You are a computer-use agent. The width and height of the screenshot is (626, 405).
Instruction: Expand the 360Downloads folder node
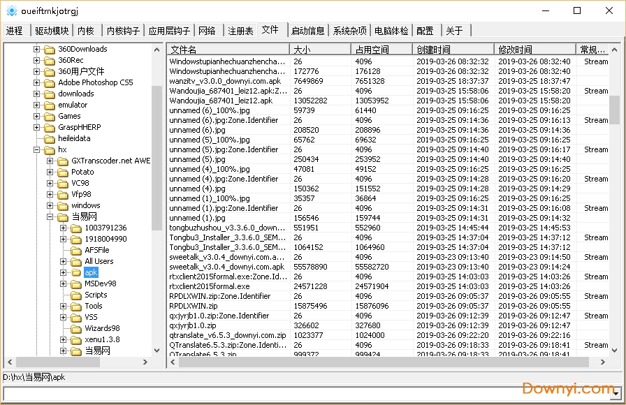click(x=37, y=49)
